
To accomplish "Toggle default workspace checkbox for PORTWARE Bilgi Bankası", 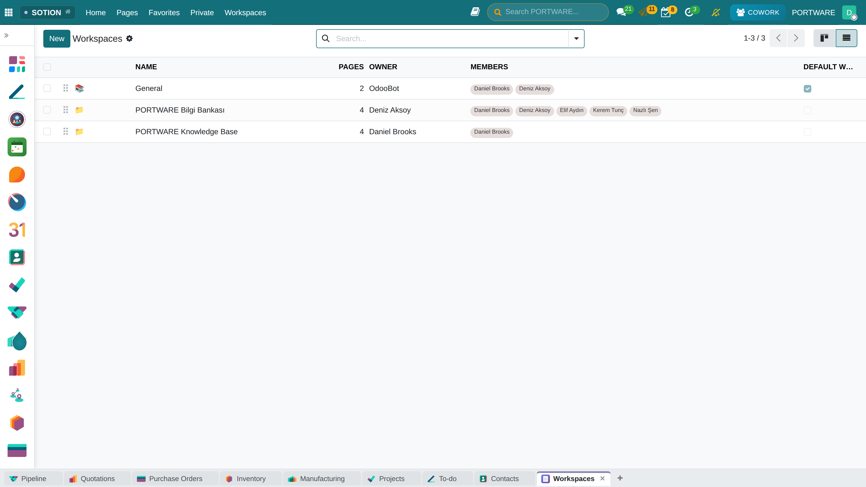I will click(x=808, y=110).
